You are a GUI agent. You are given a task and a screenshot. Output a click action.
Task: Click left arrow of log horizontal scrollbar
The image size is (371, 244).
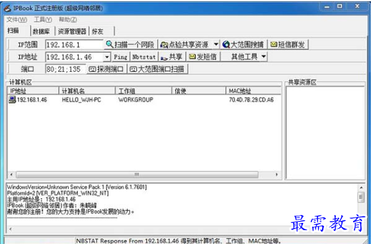pyautogui.click(x=10, y=229)
